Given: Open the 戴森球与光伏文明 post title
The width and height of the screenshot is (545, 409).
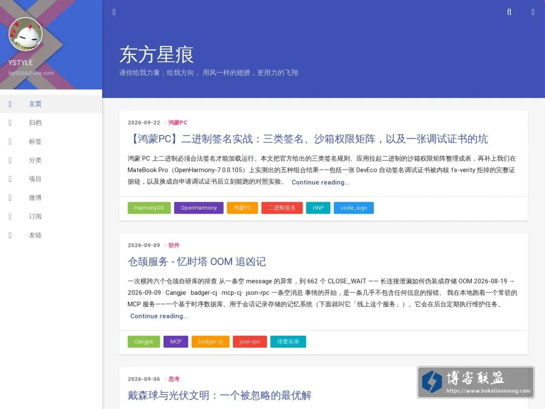Looking at the screenshot, I should (x=219, y=395).
